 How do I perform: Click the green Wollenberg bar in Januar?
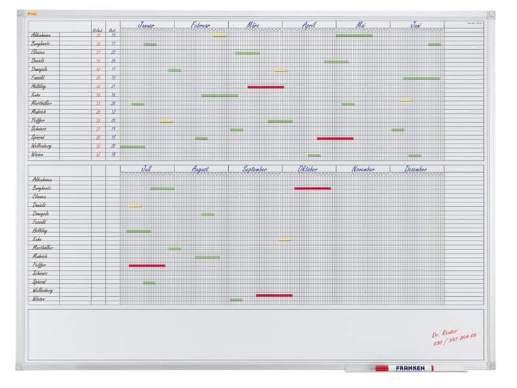132,147
